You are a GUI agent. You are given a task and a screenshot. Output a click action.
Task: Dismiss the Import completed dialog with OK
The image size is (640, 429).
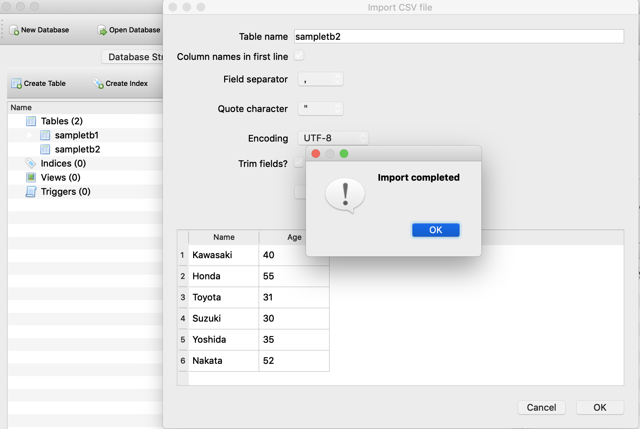pyautogui.click(x=436, y=230)
